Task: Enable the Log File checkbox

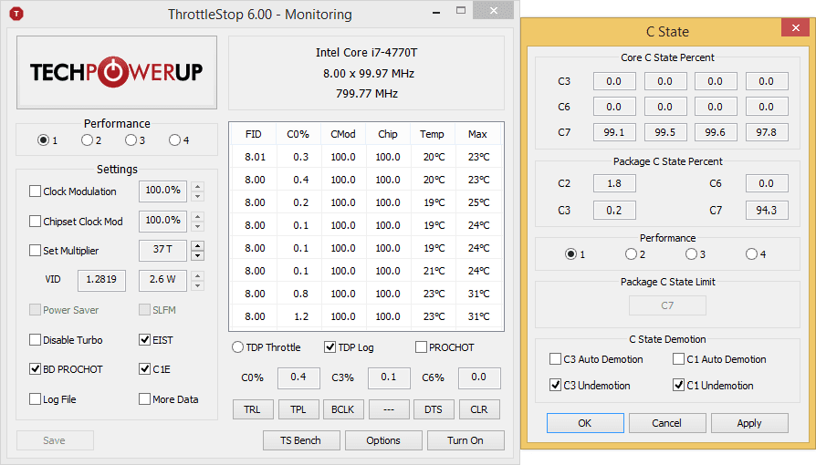Action: click(35, 399)
